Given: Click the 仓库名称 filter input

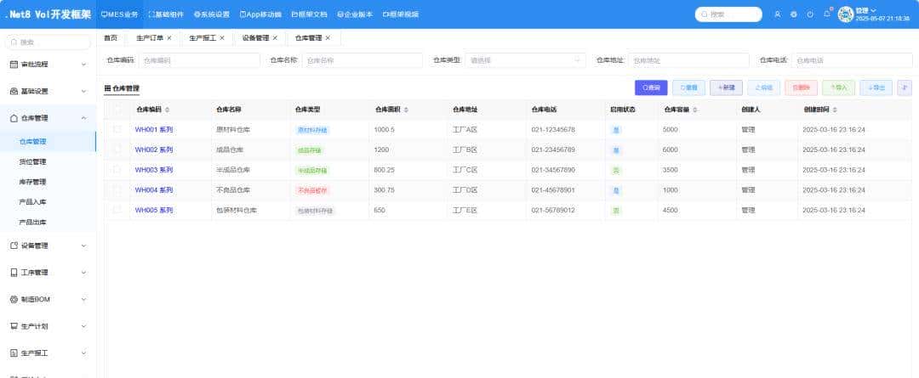Looking at the screenshot, I should [x=362, y=60].
